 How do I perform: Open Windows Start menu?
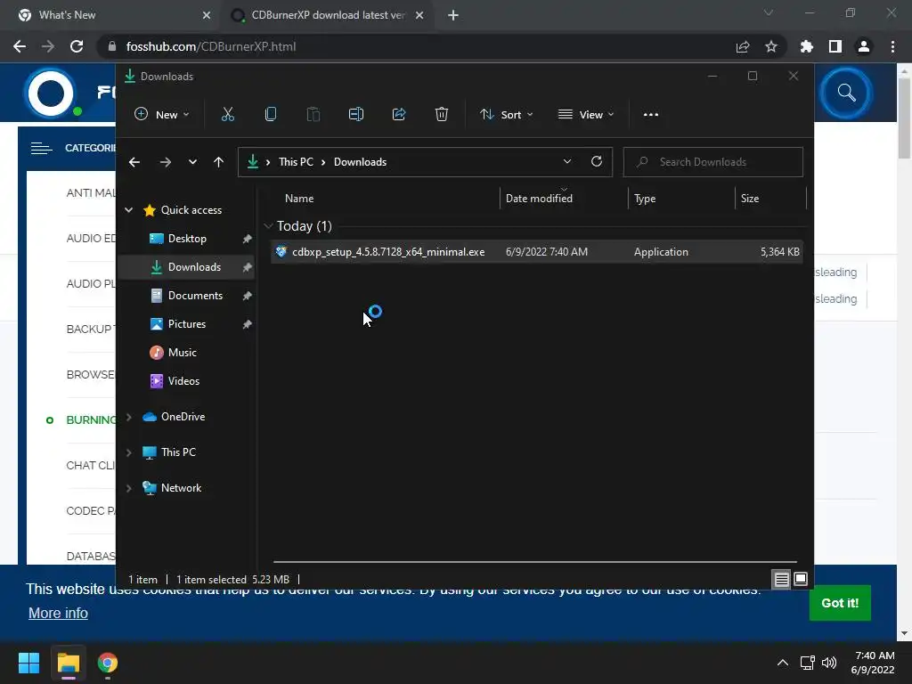28,663
